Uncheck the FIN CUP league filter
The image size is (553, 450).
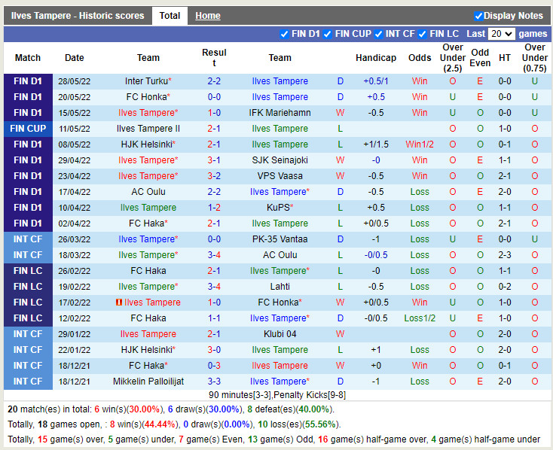coord(328,34)
